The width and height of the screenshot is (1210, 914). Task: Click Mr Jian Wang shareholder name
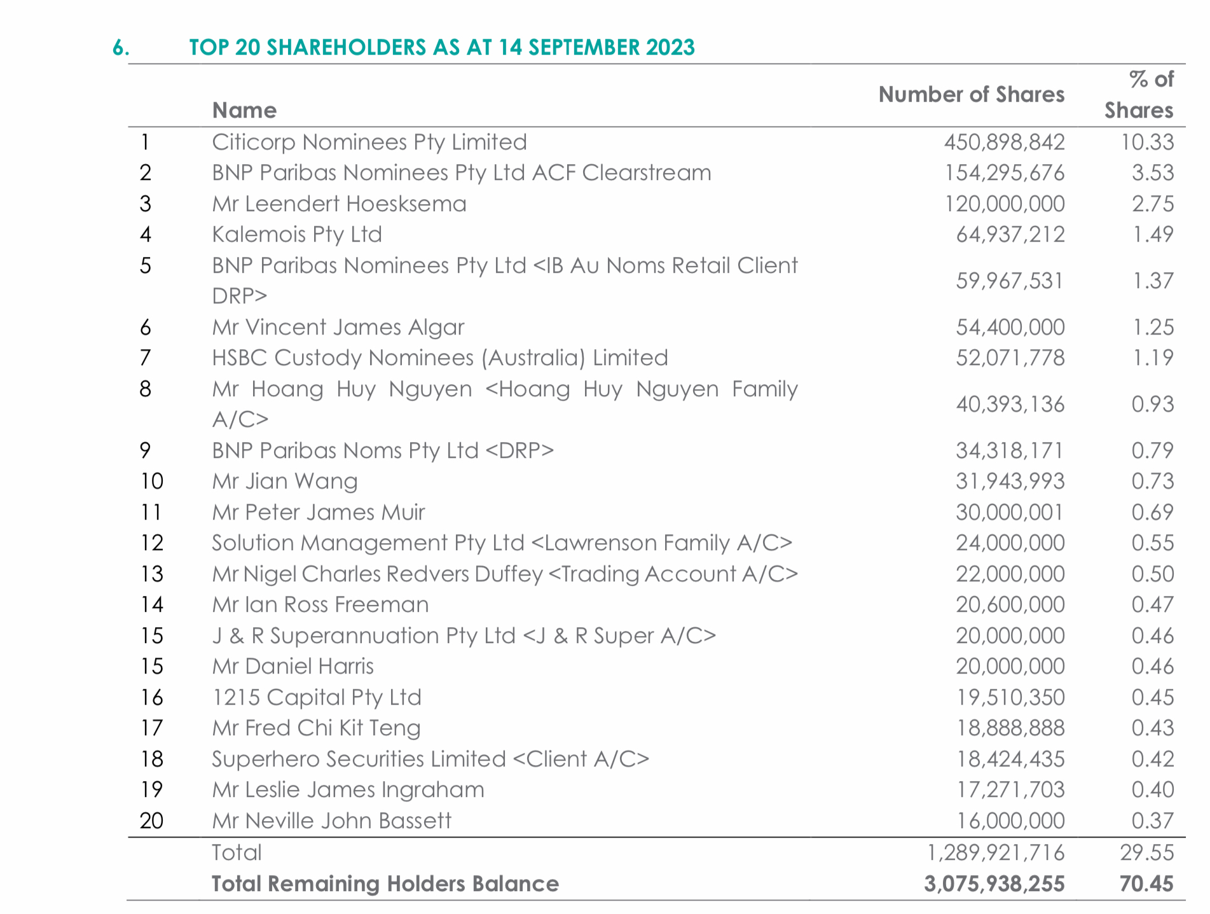pyautogui.click(x=285, y=481)
